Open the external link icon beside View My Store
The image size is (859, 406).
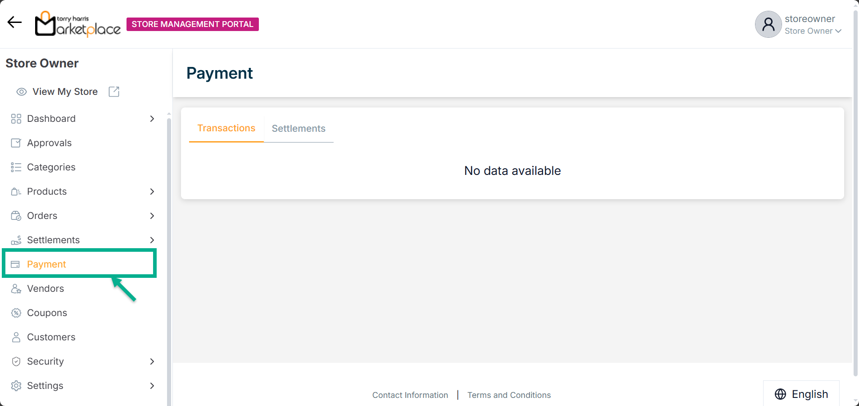coord(114,92)
